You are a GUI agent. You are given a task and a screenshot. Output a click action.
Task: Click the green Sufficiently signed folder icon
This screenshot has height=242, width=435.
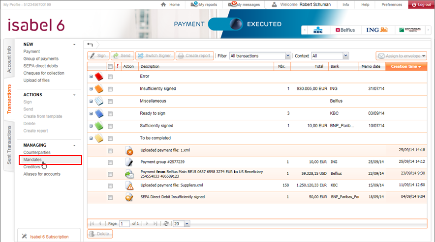[x=99, y=126]
